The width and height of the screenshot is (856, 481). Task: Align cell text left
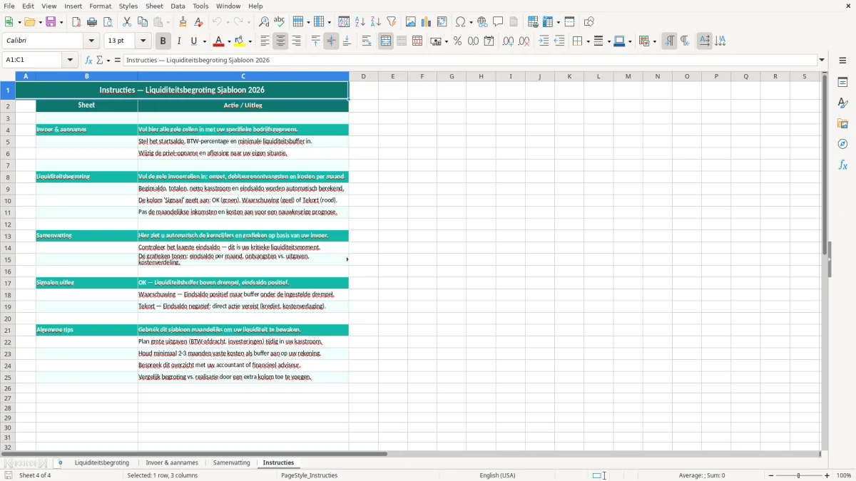pyautogui.click(x=265, y=41)
